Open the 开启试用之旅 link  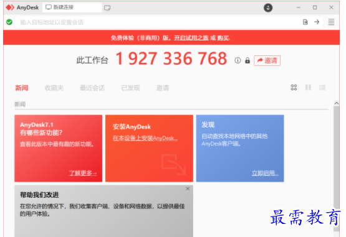(x=191, y=38)
